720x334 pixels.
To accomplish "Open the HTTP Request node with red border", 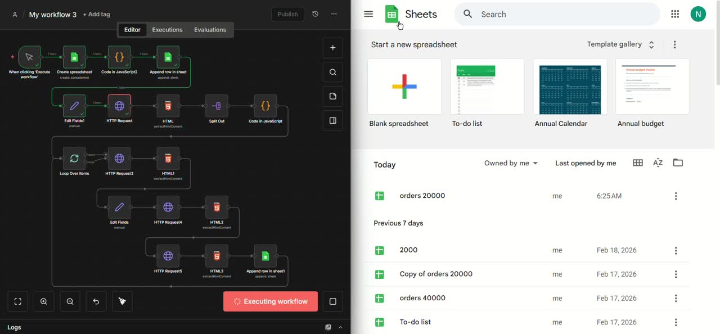I will coord(119,106).
